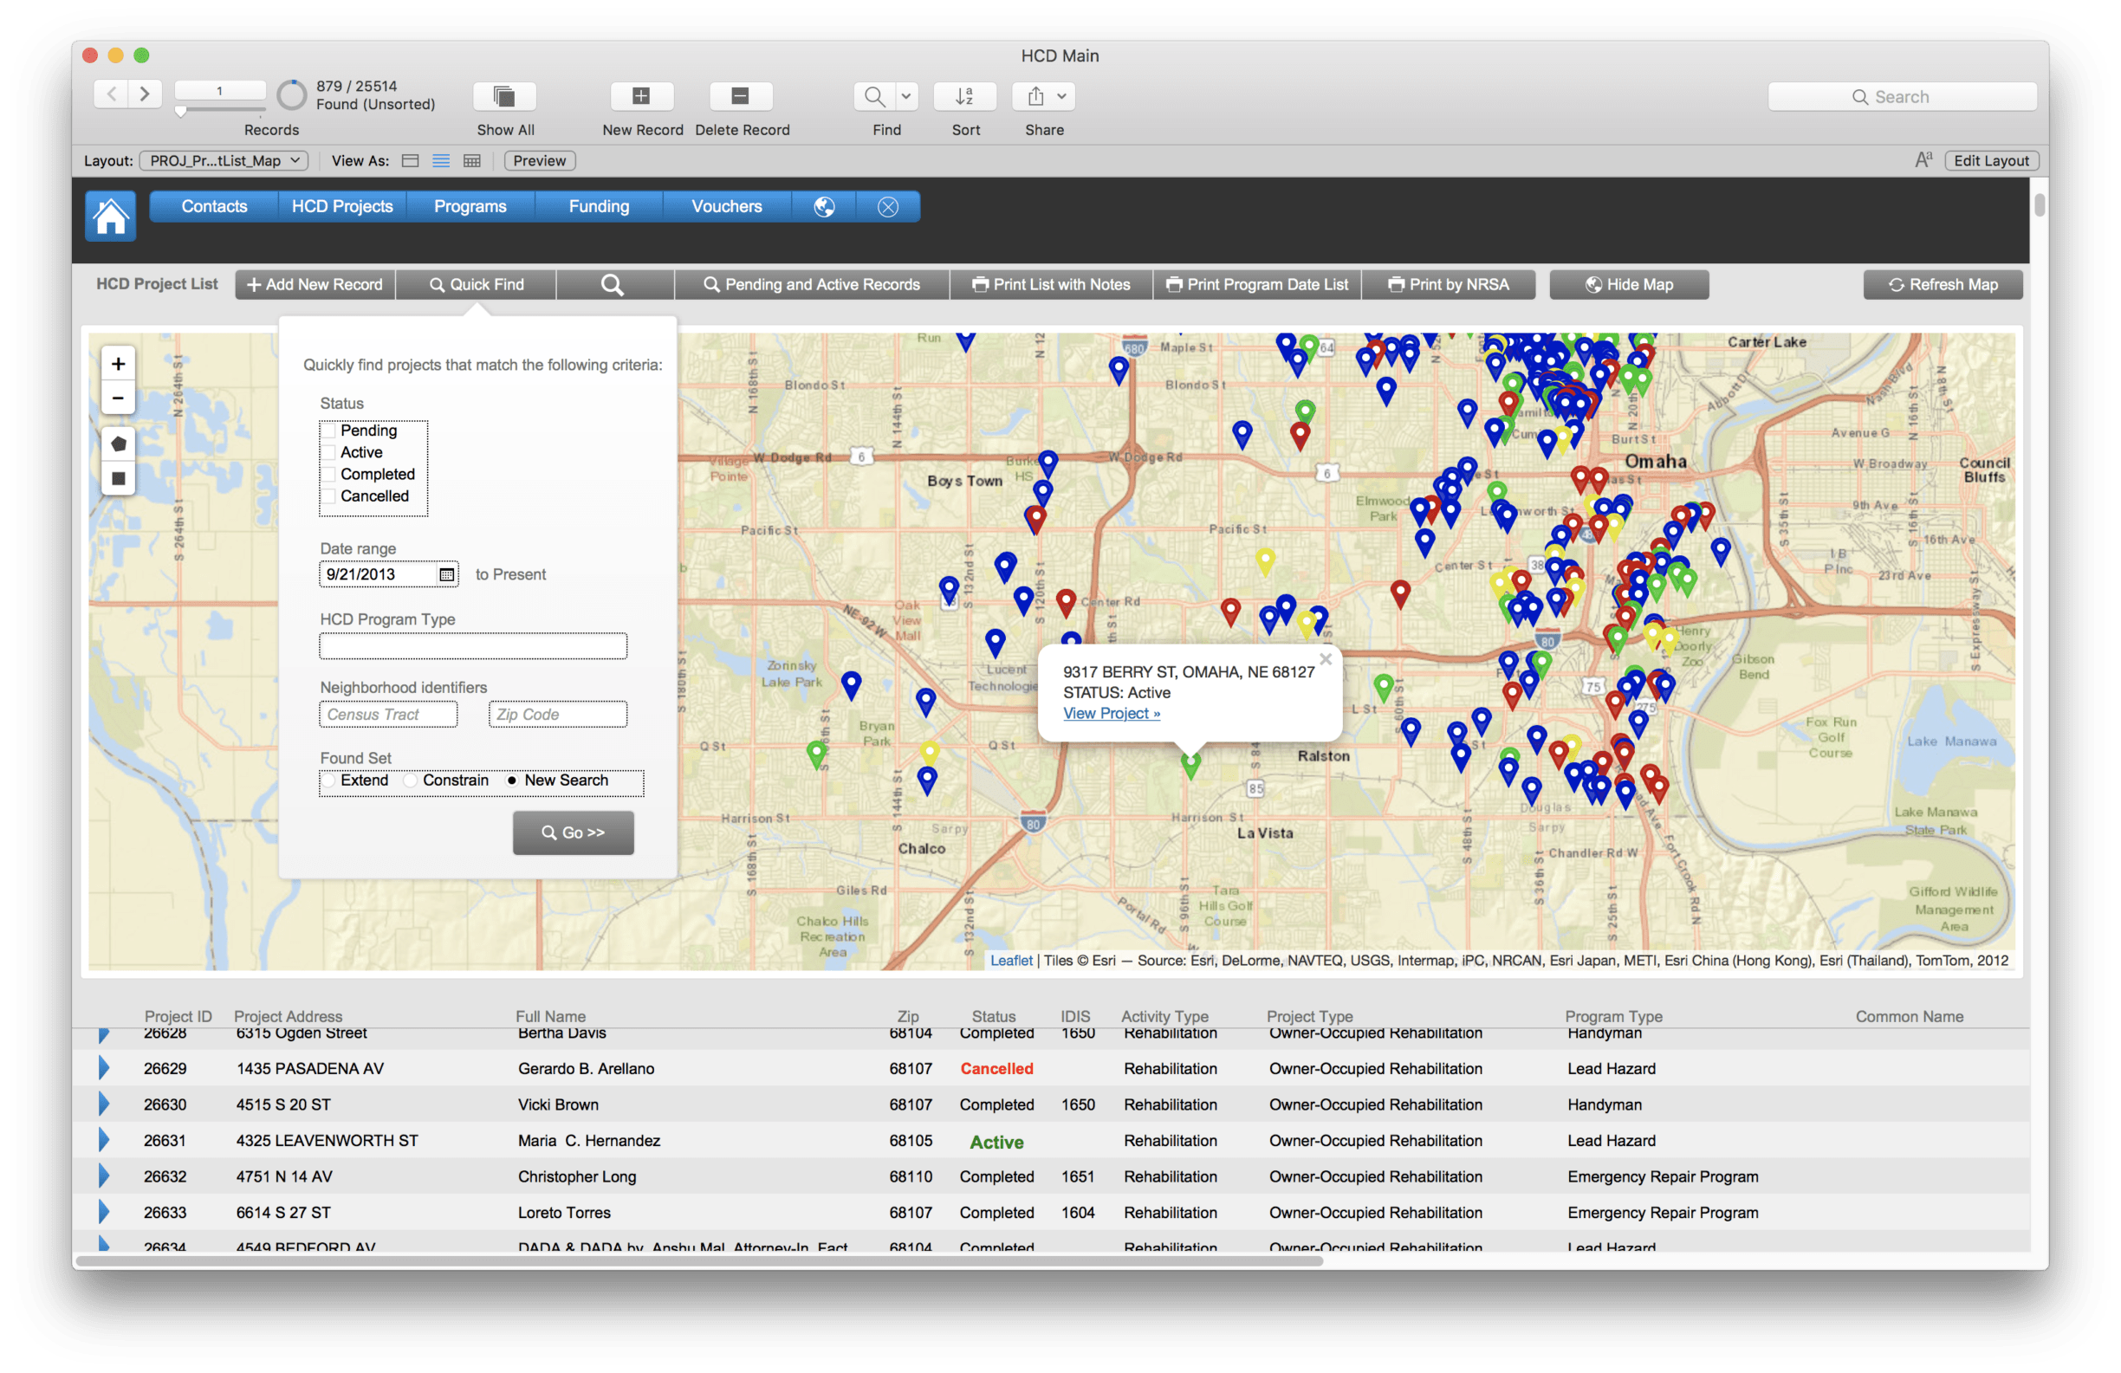Click the Add New Record icon
Viewport: 2121px width, 1373px height.
coord(315,284)
